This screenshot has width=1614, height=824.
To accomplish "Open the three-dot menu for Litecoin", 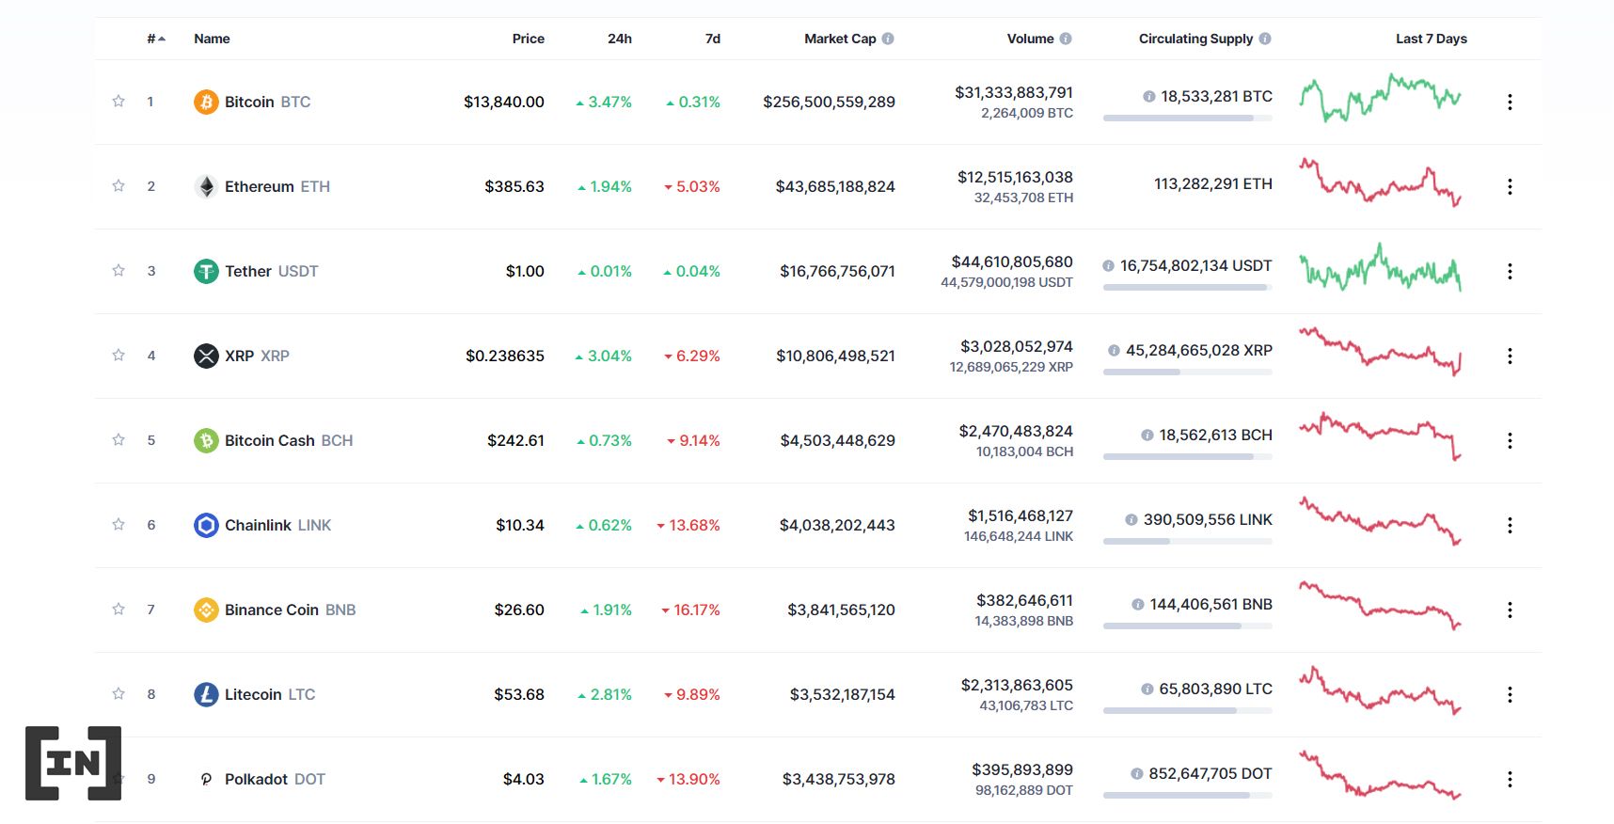I will click(x=1510, y=694).
